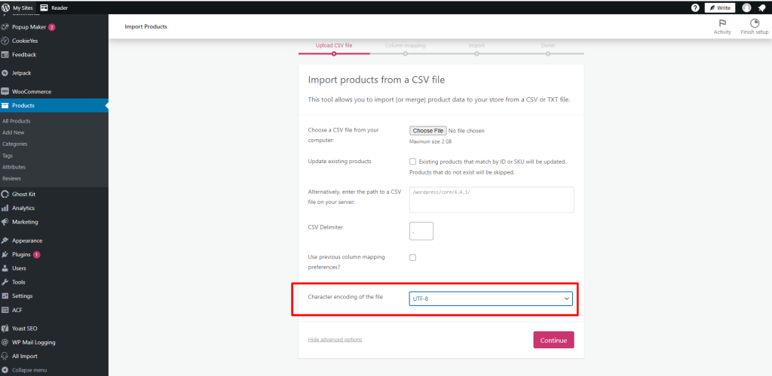This screenshot has width=772, height=376.
Task: Click the Choose File button
Action: pos(428,131)
